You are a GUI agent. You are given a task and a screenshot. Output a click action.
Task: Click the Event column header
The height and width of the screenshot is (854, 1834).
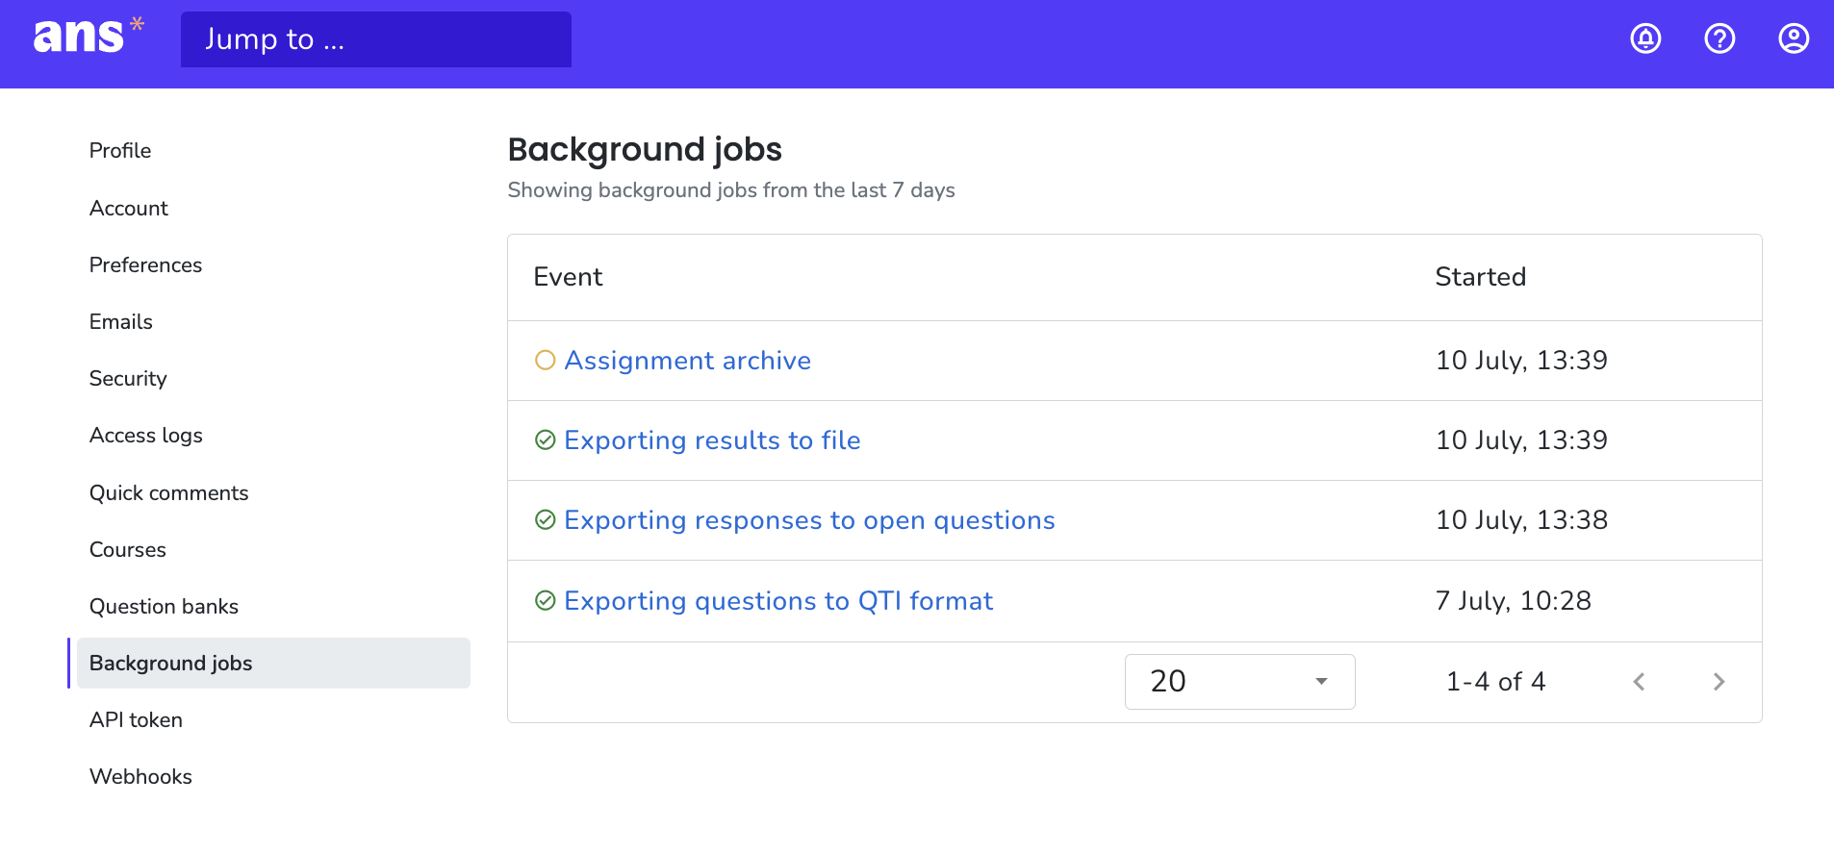point(568,277)
